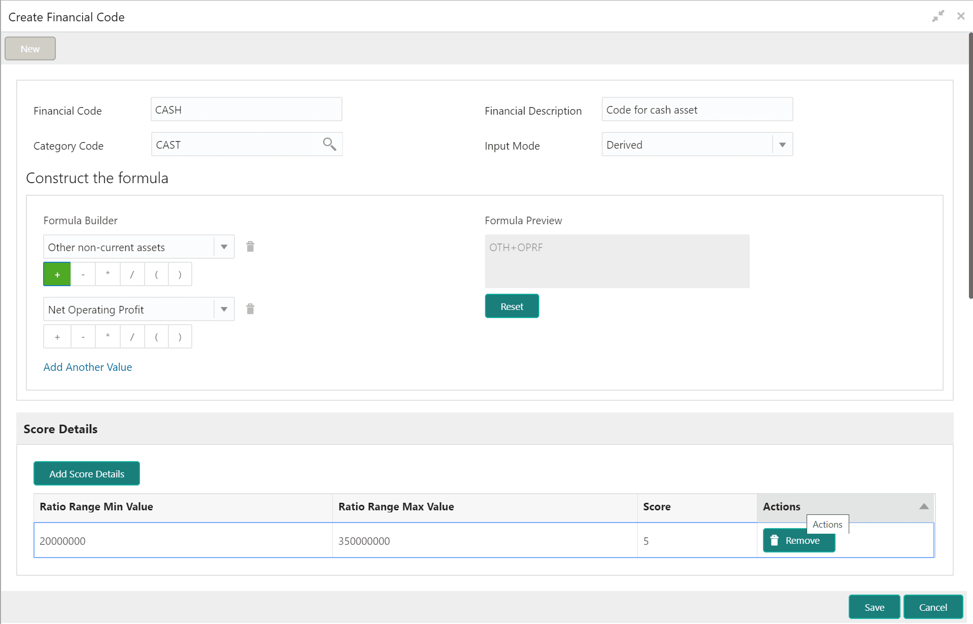Click the New button
The image size is (973, 624).
coord(30,49)
